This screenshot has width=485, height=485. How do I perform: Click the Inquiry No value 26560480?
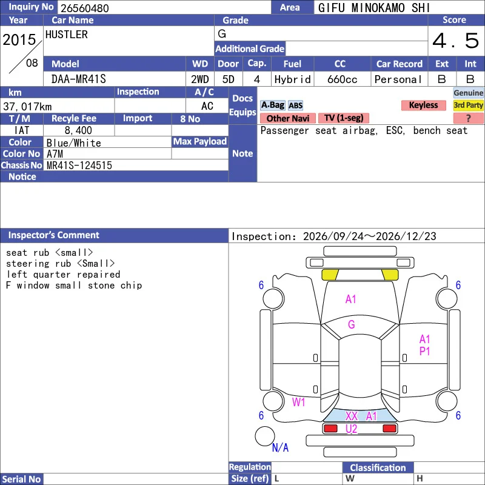tap(85, 8)
